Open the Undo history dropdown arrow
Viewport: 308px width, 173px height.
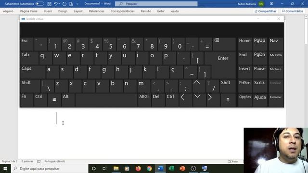pos(60,4)
